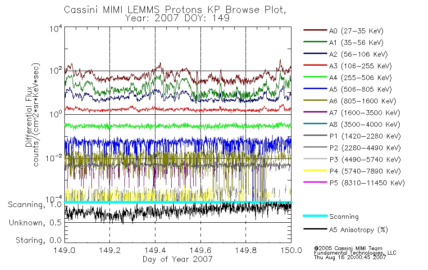Click the A8 (3500-4000 KeV) legend label
The height and width of the screenshot is (270, 428).
click(364, 125)
